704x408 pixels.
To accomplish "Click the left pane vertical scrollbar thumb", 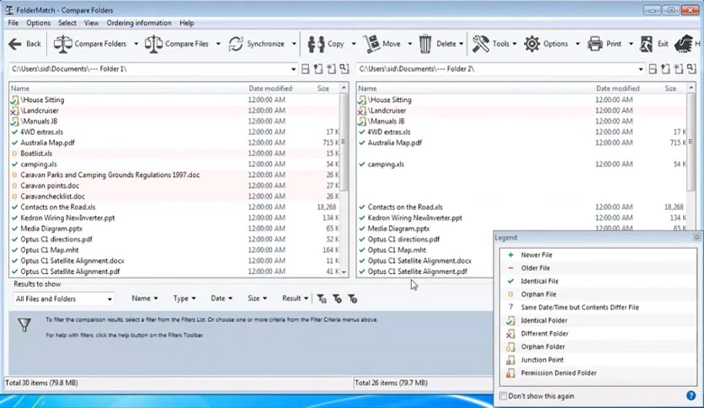I will click(344, 142).
